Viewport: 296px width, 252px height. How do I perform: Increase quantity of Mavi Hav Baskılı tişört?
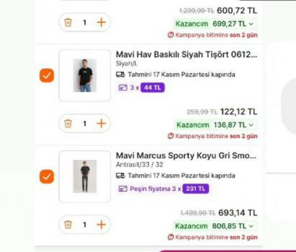[x=101, y=124]
